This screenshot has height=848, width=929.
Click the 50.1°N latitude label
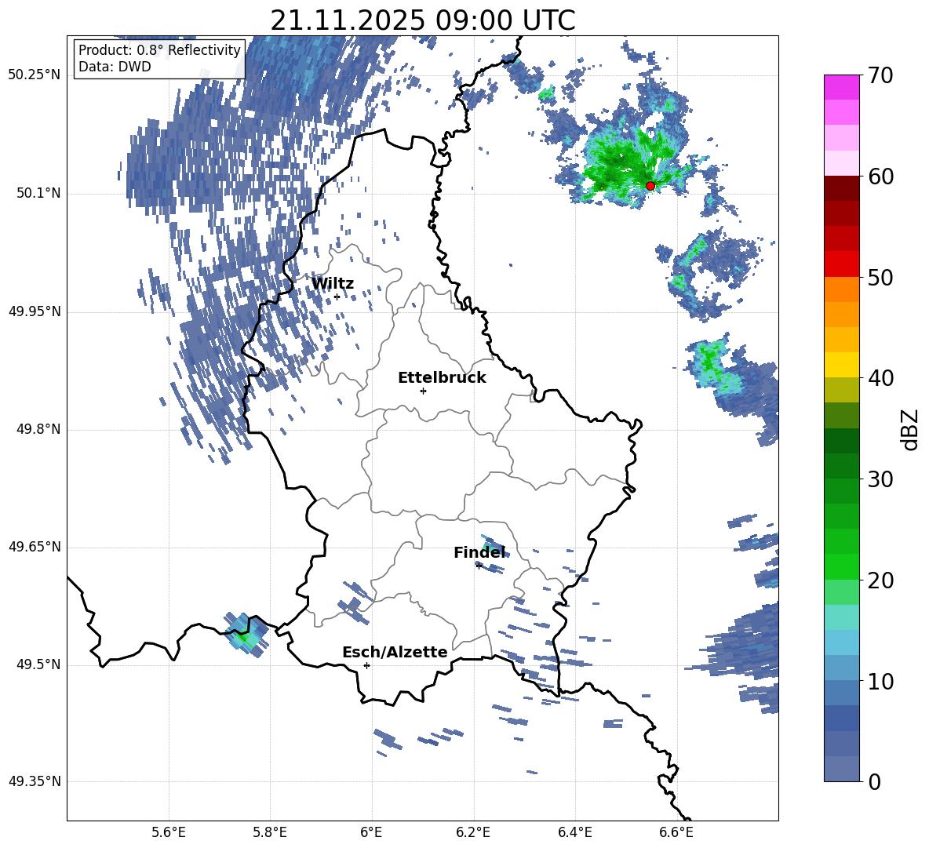point(38,193)
